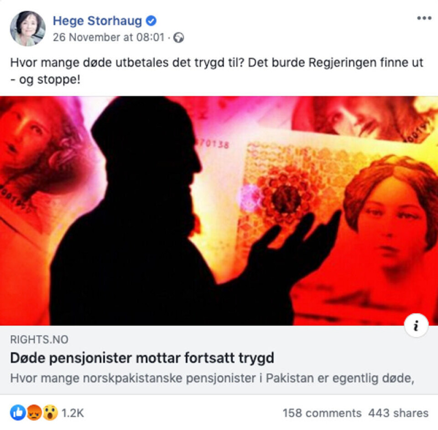Click the post text 'Hvor mange døde utbetales'
The width and height of the screenshot is (438, 430).
point(90,63)
